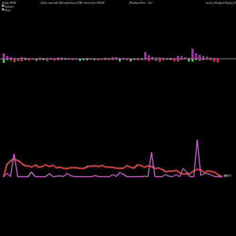Click the MunafaSutra charts for DXGE heading
The width and height of the screenshot is (236, 236).
72,3
